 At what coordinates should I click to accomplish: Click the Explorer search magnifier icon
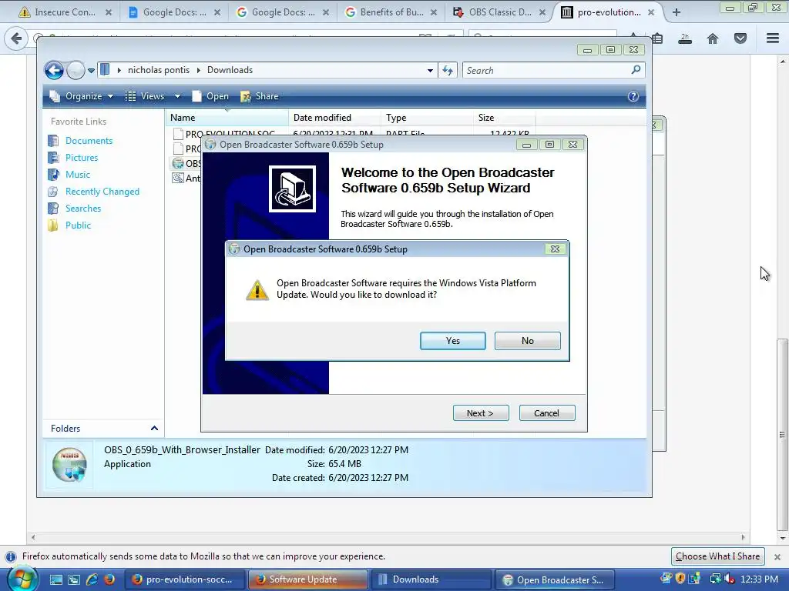coord(636,70)
